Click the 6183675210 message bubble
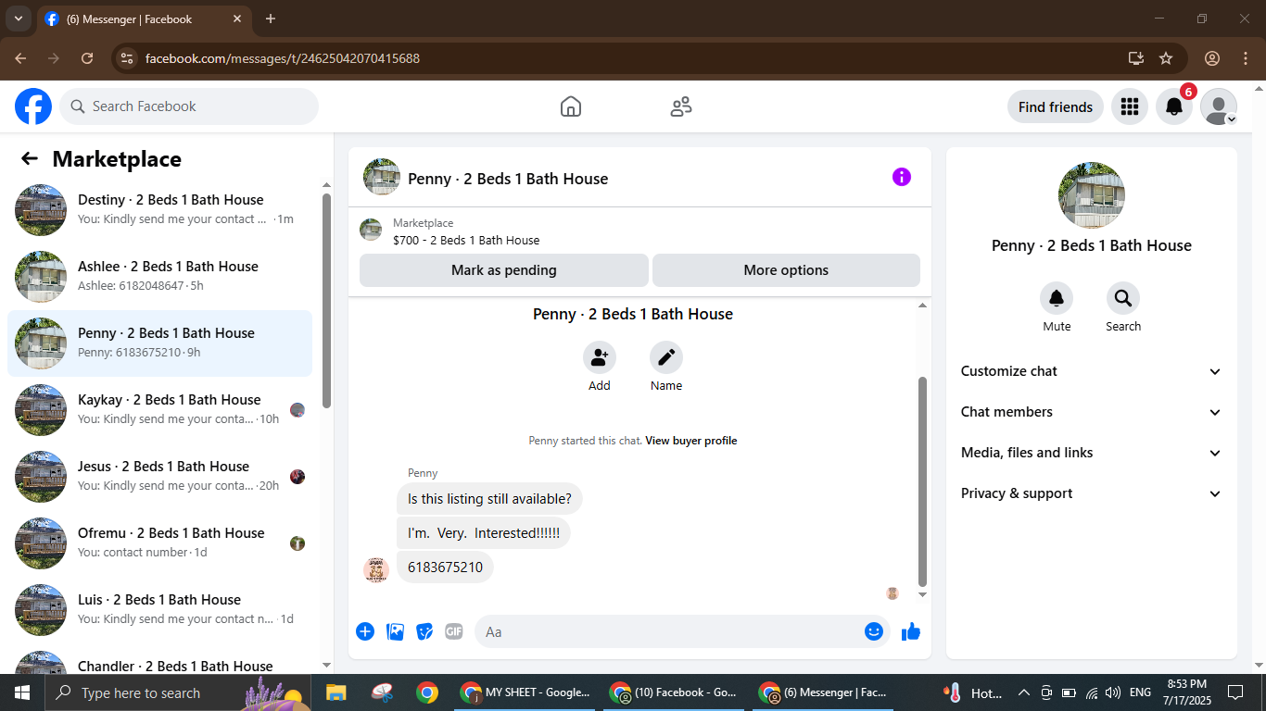 tap(445, 567)
